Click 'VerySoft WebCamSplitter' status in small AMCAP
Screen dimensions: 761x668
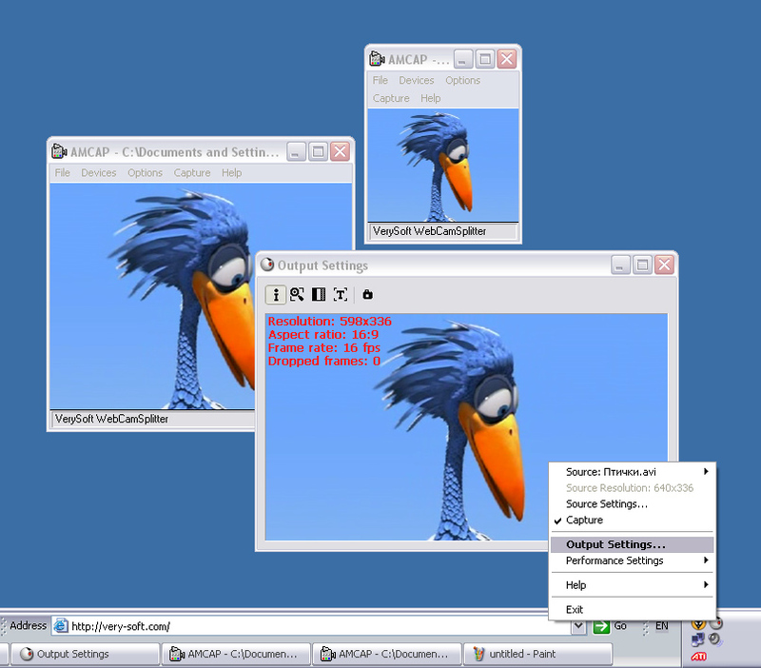click(430, 231)
